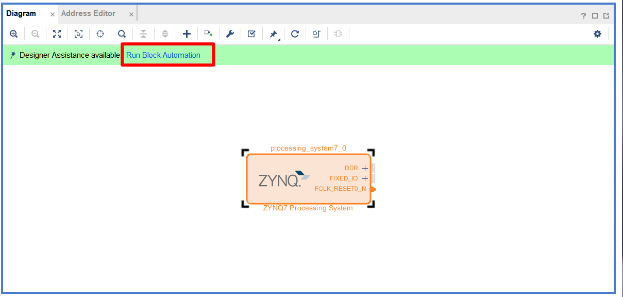Open the pin dropdown icon
This screenshot has width=623, height=297.
274,34
